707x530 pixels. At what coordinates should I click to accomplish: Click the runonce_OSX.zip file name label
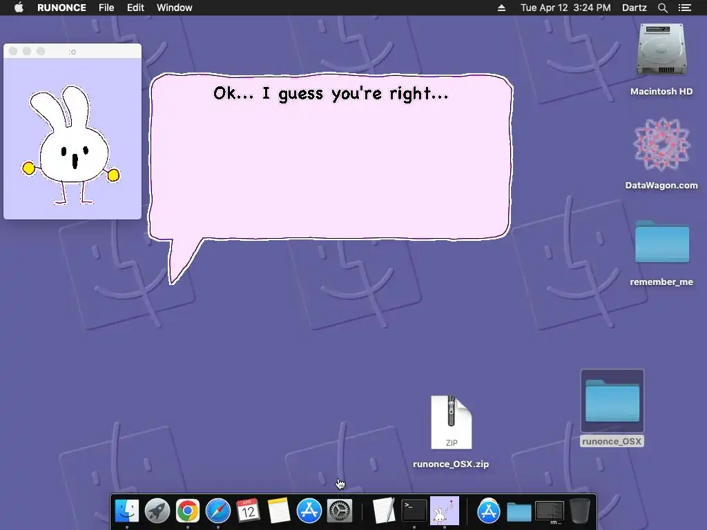tap(451, 464)
